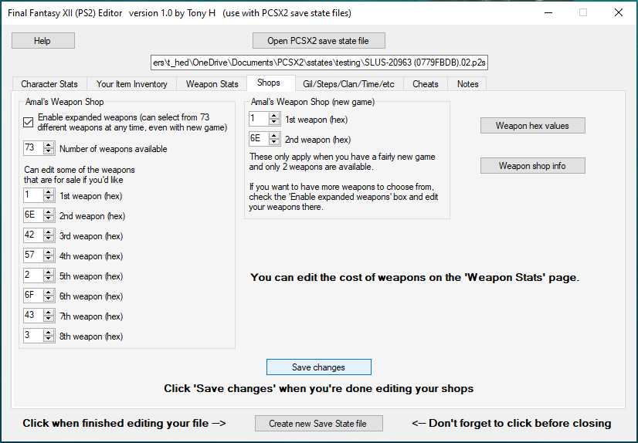The width and height of the screenshot is (638, 443).
Task: Click the 4th weapon hex field showing 57
Action: [x=33, y=255]
